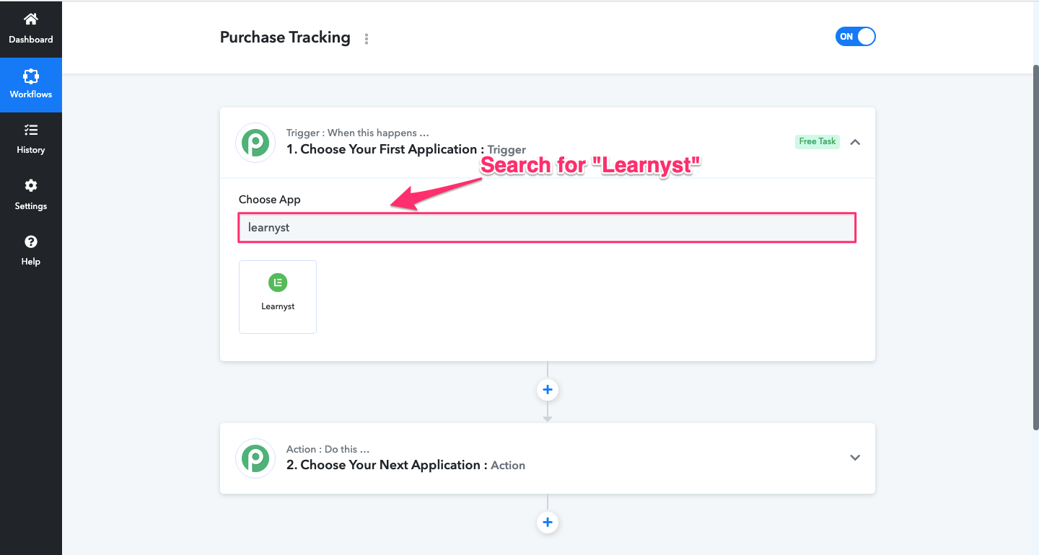The image size is (1039, 555).
Task: Click the Choose App search field
Action: click(547, 228)
